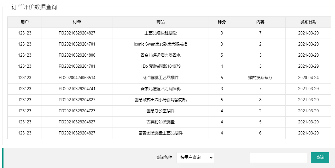Select product 创意办公室摆件
Viewport: 335px width, 168px height.
pos(160,111)
